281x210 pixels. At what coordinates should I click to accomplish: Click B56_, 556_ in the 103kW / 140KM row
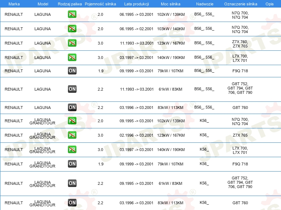tap(204, 28)
